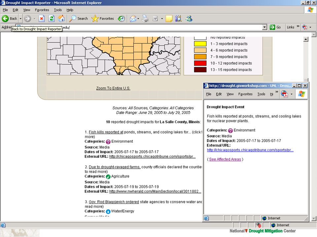This screenshot has width=317, height=237.
Task: Open the Favorites menu in popup window
Action: (245, 94)
